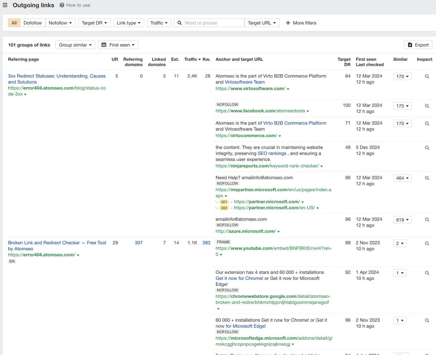Expand the 170 similar links for virtosoftware.com
The height and width of the screenshot is (355, 436).
[x=402, y=77]
